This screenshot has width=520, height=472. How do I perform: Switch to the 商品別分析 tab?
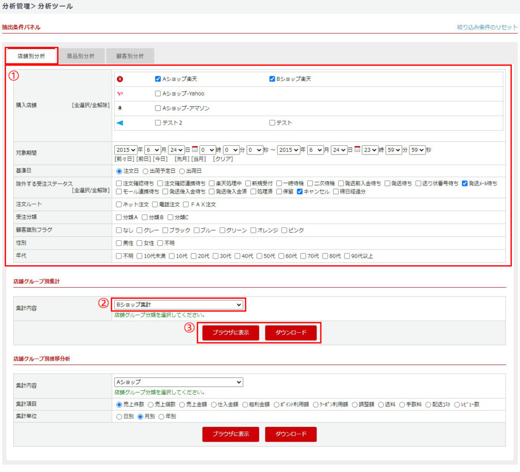pos(81,56)
